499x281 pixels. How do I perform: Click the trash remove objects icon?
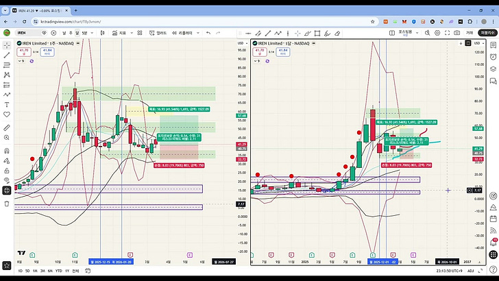click(7, 204)
